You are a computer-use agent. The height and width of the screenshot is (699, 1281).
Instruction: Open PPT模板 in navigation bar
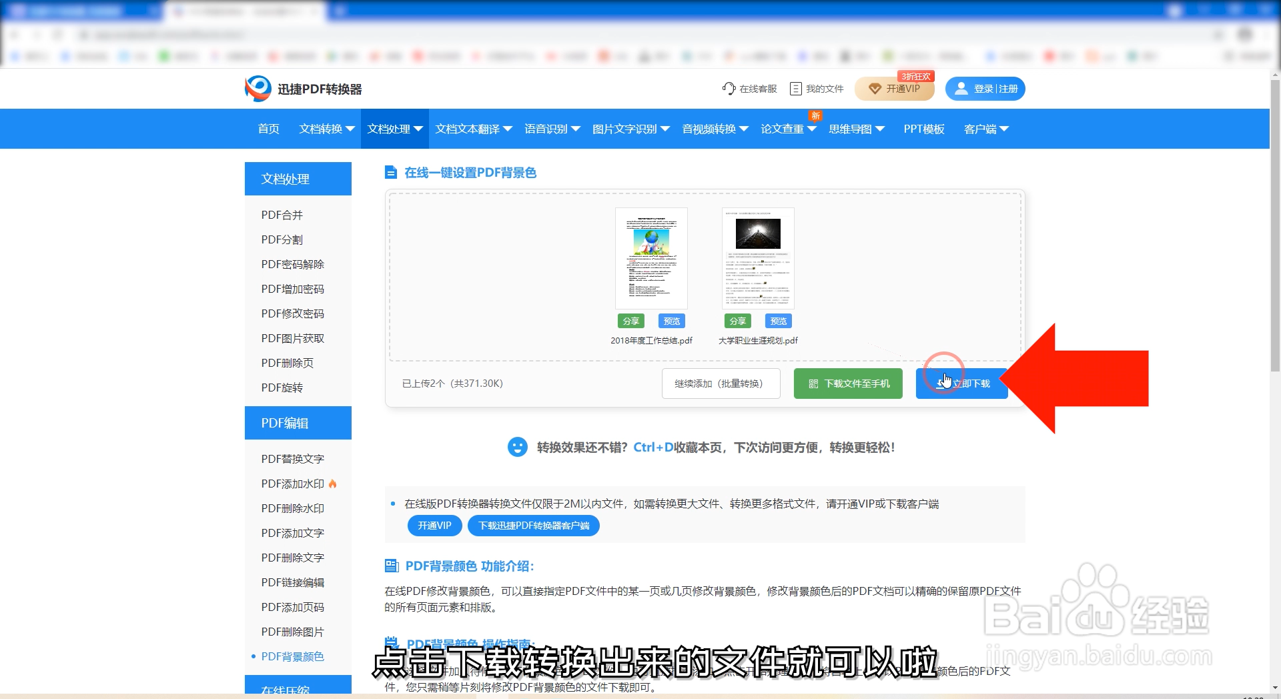click(x=924, y=129)
